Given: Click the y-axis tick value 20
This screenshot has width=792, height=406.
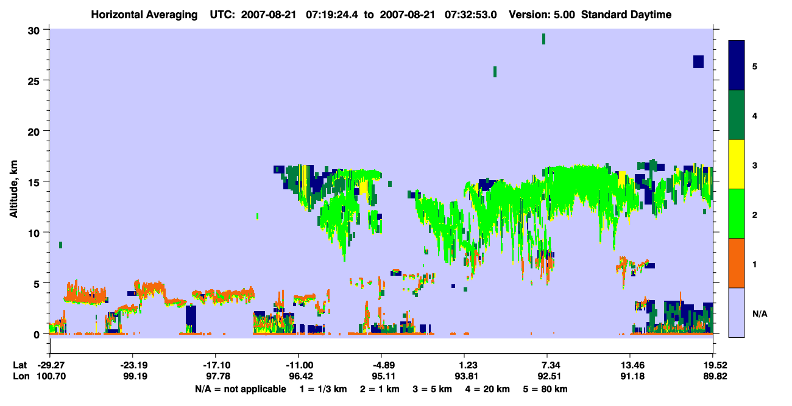Looking at the screenshot, I should tap(35, 131).
